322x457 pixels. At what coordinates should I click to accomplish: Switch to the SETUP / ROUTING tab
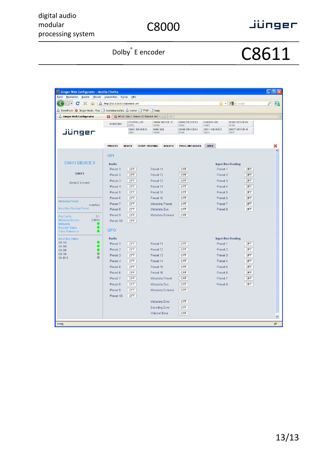click(x=148, y=146)
